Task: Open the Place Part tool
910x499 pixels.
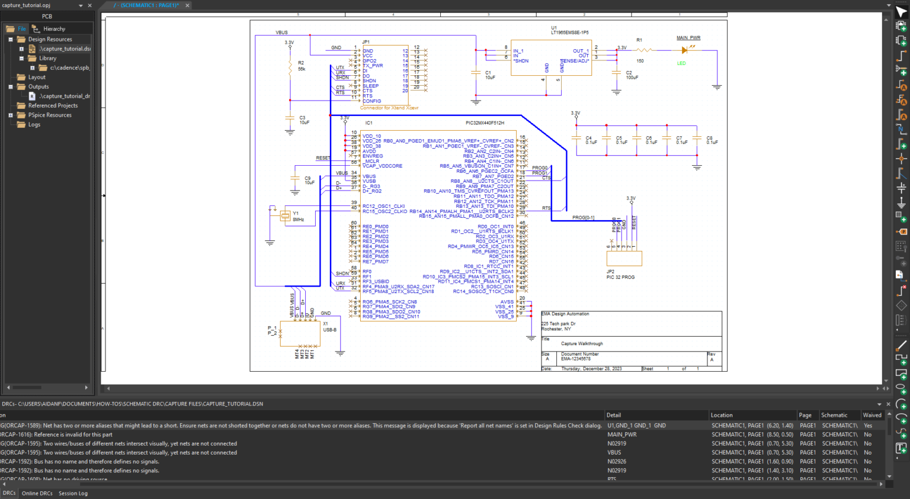Action: (x=901, y=41)
